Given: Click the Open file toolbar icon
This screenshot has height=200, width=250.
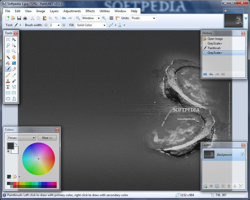Looking at the screenshot, I should tap(13, 18).
